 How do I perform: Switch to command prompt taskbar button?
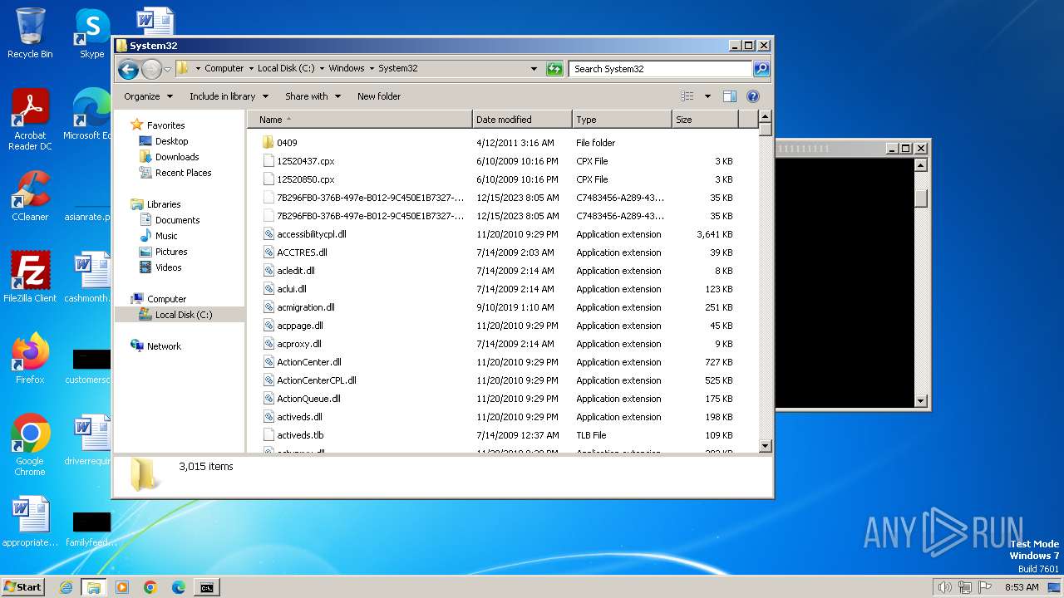tap(206, 587)
